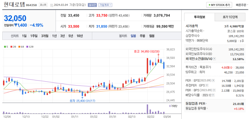
Task: Click the 현대로템 stock title
Action: coord(14,5)
